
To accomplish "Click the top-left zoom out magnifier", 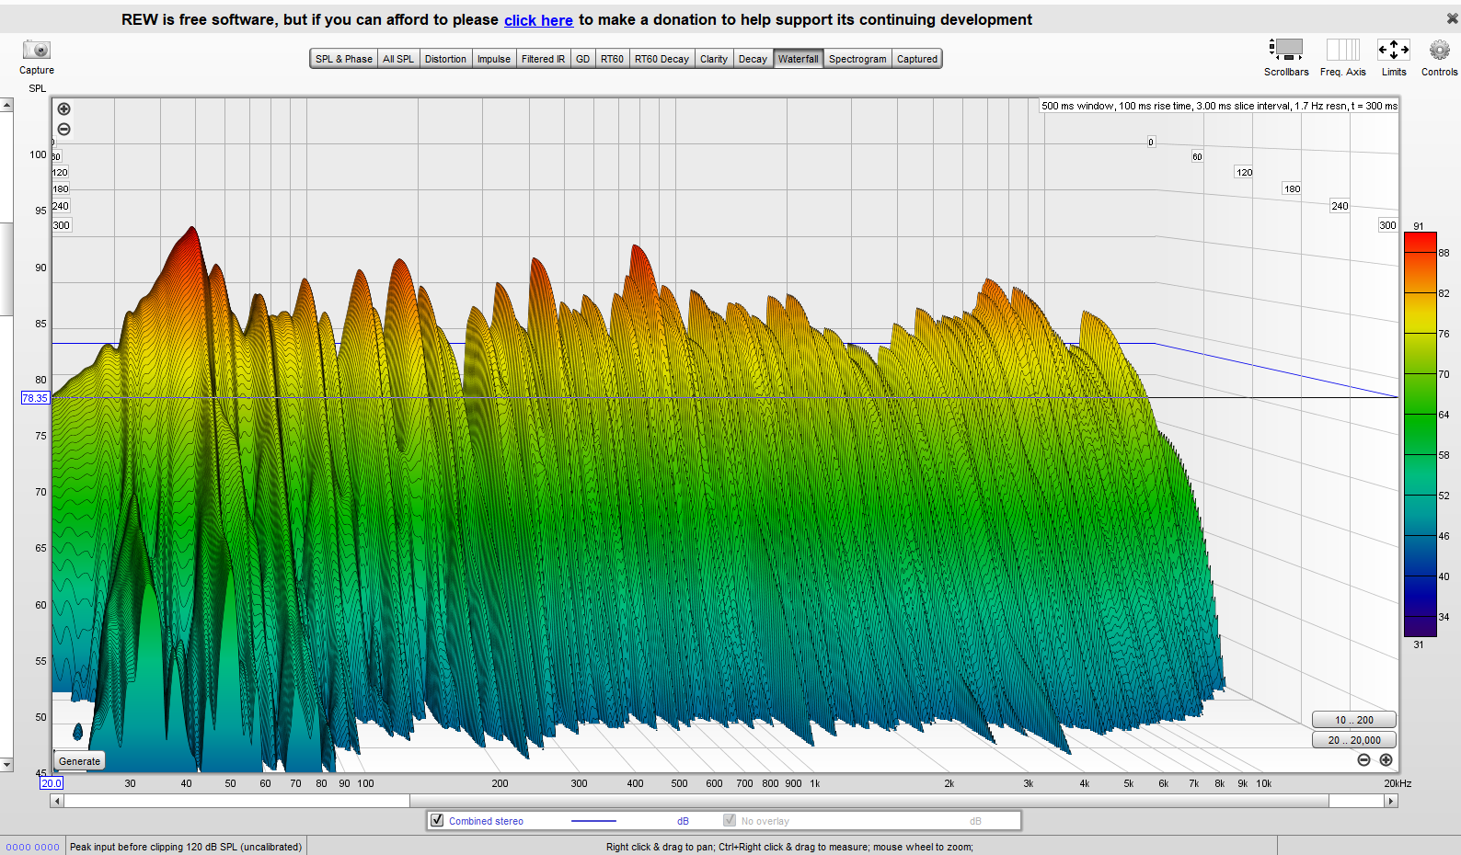I will [64, 130].
